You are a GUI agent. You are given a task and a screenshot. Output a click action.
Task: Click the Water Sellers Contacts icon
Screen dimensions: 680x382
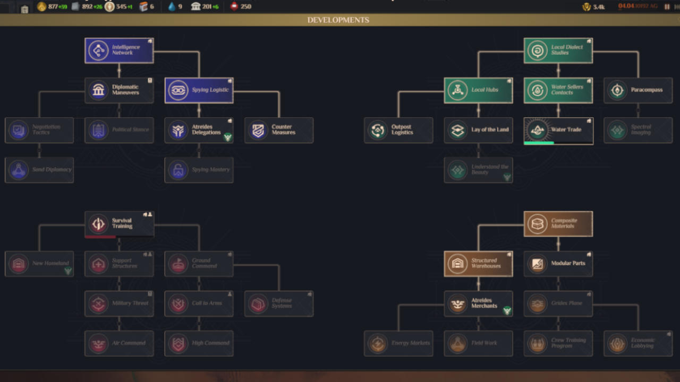coord(537,91)
